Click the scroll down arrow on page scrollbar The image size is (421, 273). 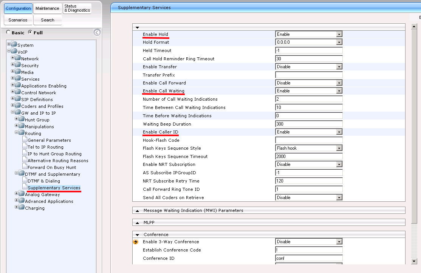tap(414, 261)
